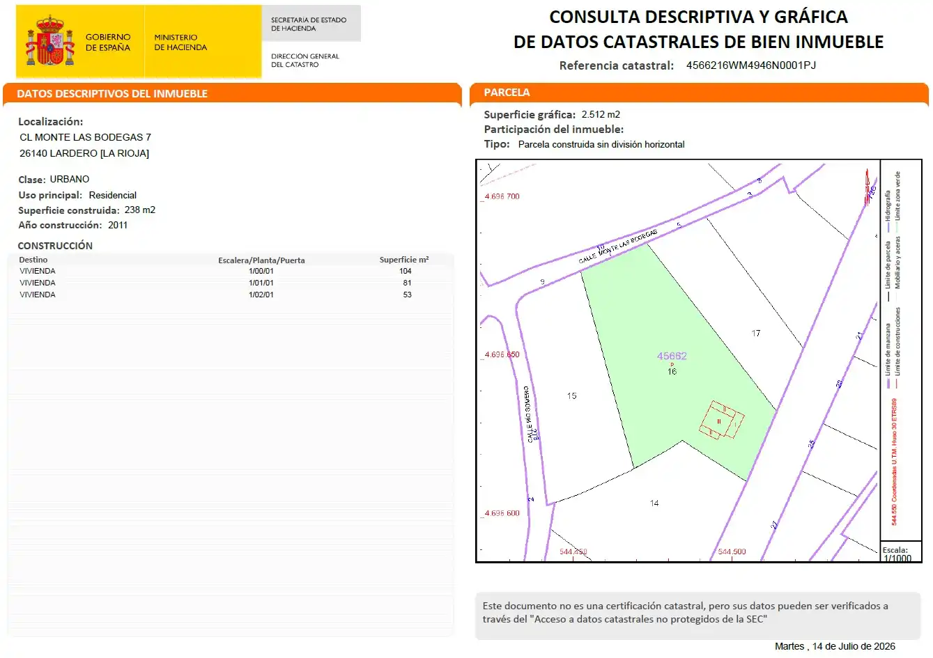The image size is (933, 658).
Task: Click surface value '81' in the table
Action: (407, 283)
